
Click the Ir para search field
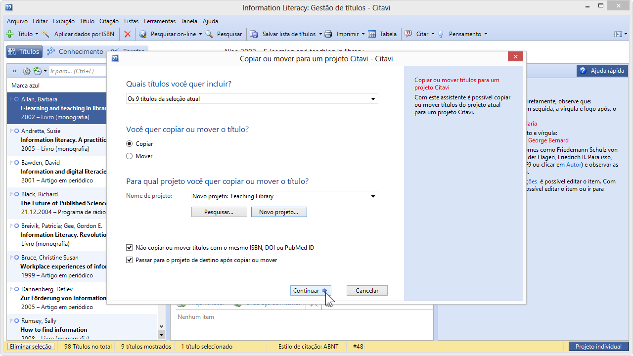[78, 71]
